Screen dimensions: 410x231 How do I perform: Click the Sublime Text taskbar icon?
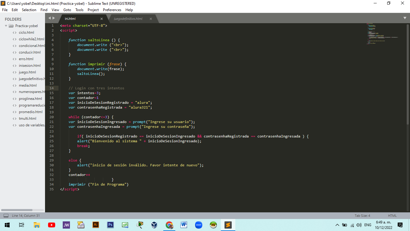228,225
